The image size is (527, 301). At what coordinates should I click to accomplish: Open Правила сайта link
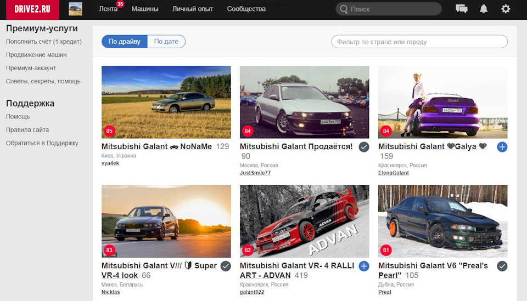pos(27,129)
